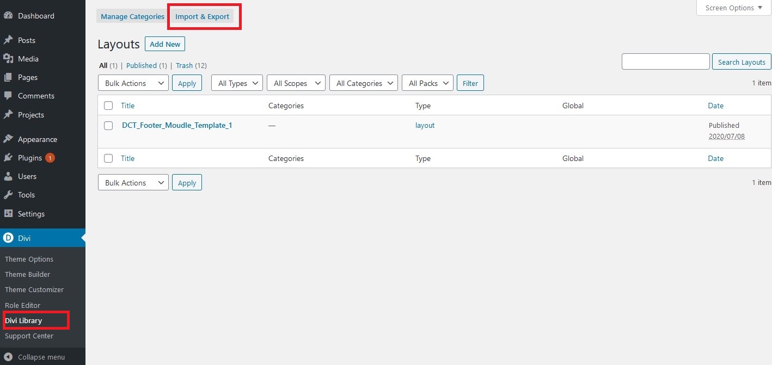Click the Appearance paintbrush icon
Viewport: 772px width, 365px height.
coord(8,139)
